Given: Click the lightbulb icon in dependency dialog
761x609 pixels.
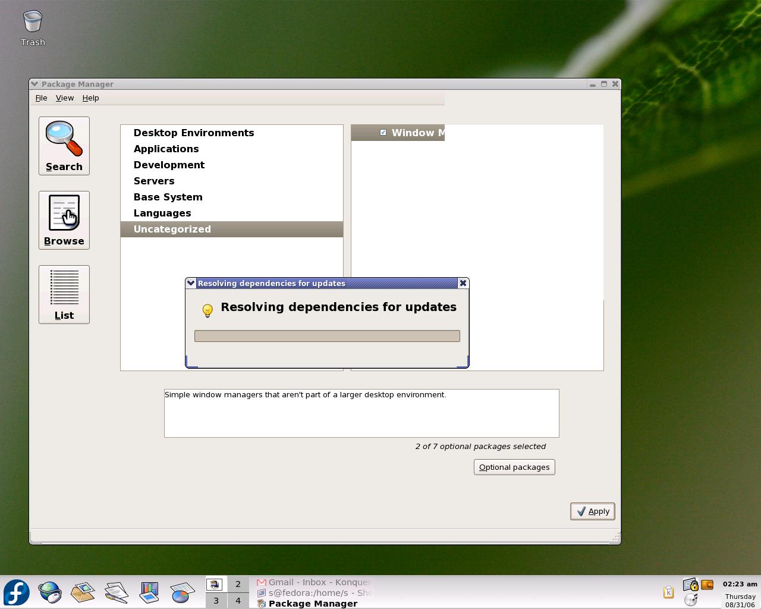Looking at the screenshot, I should [207, 310].
